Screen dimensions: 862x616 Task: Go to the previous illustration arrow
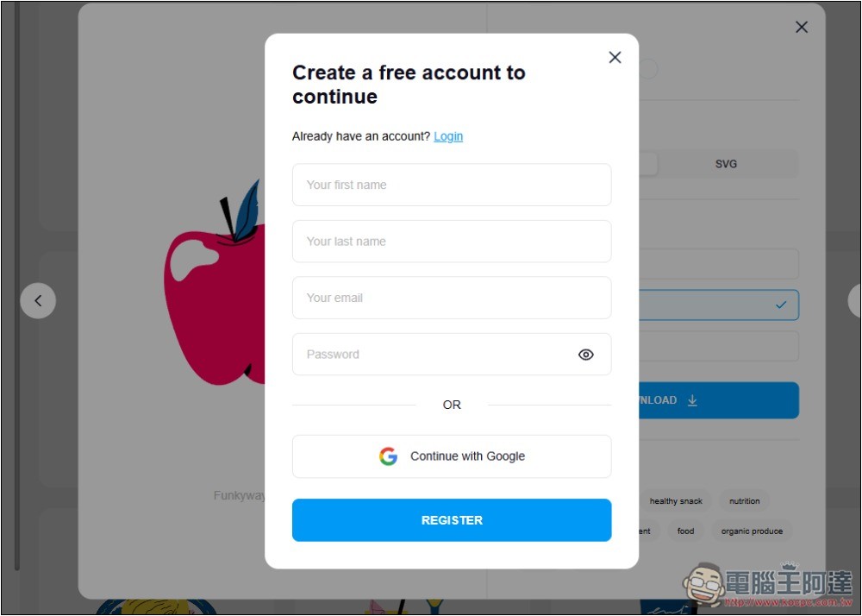[x=38, y=301]
